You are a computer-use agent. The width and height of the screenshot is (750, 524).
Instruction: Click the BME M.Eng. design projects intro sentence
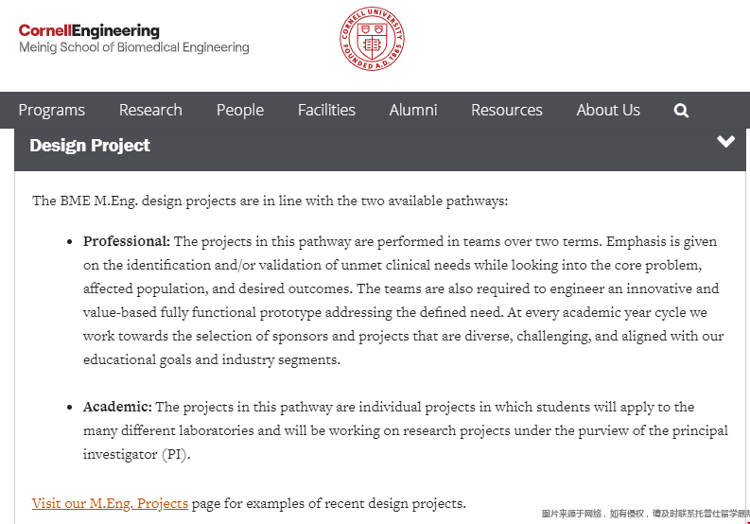[270, 201]
